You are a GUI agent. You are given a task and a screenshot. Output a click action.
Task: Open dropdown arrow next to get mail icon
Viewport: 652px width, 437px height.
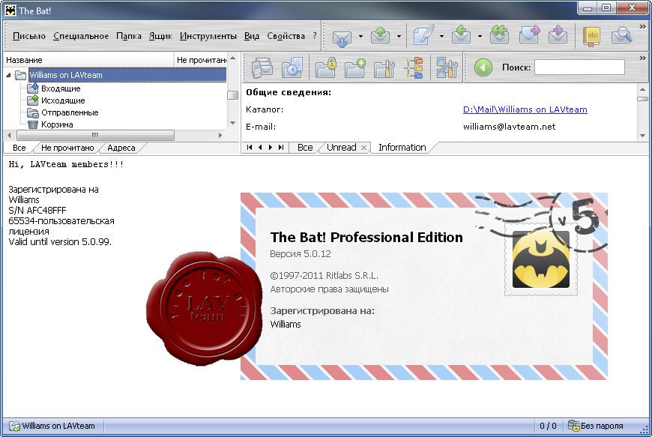(x=360, y=36)
